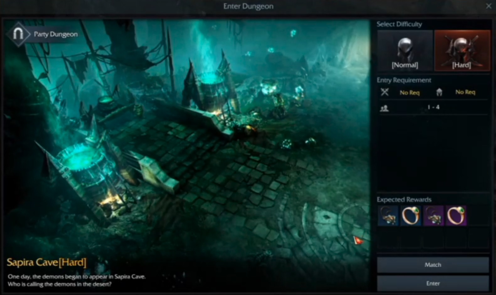
Task: Click the Sapira Cave[Hard] title
Action: pyautogui.click(x=46, y=262)
